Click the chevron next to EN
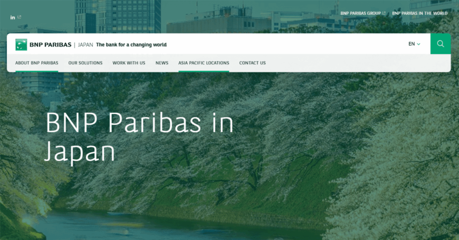459x240 pixels. 419,44
